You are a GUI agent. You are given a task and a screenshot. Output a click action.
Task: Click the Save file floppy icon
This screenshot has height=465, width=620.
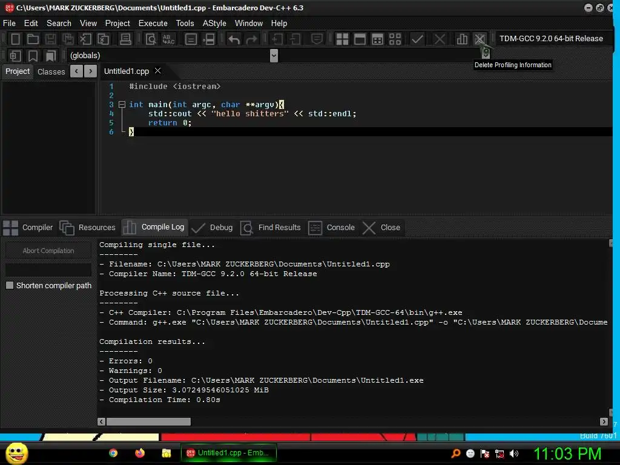pos(50,39)
